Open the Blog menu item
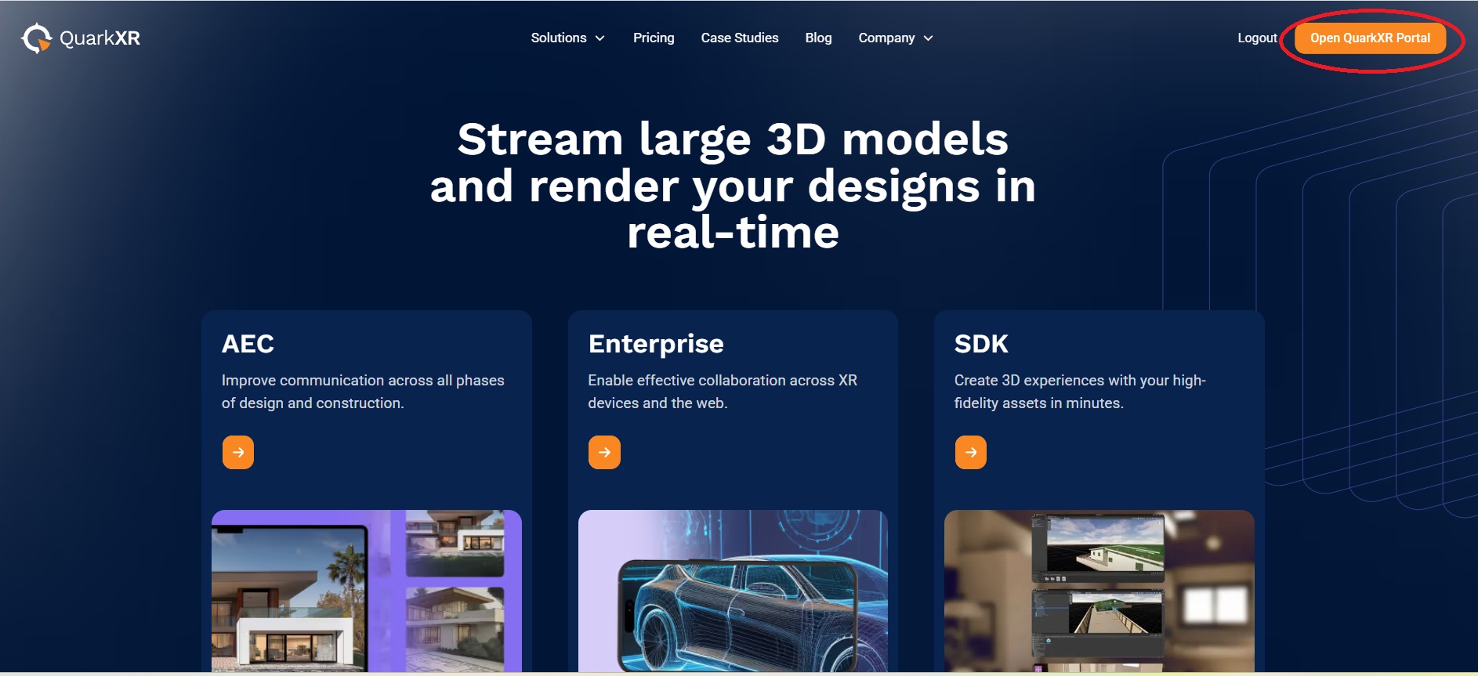 [818, 38]
